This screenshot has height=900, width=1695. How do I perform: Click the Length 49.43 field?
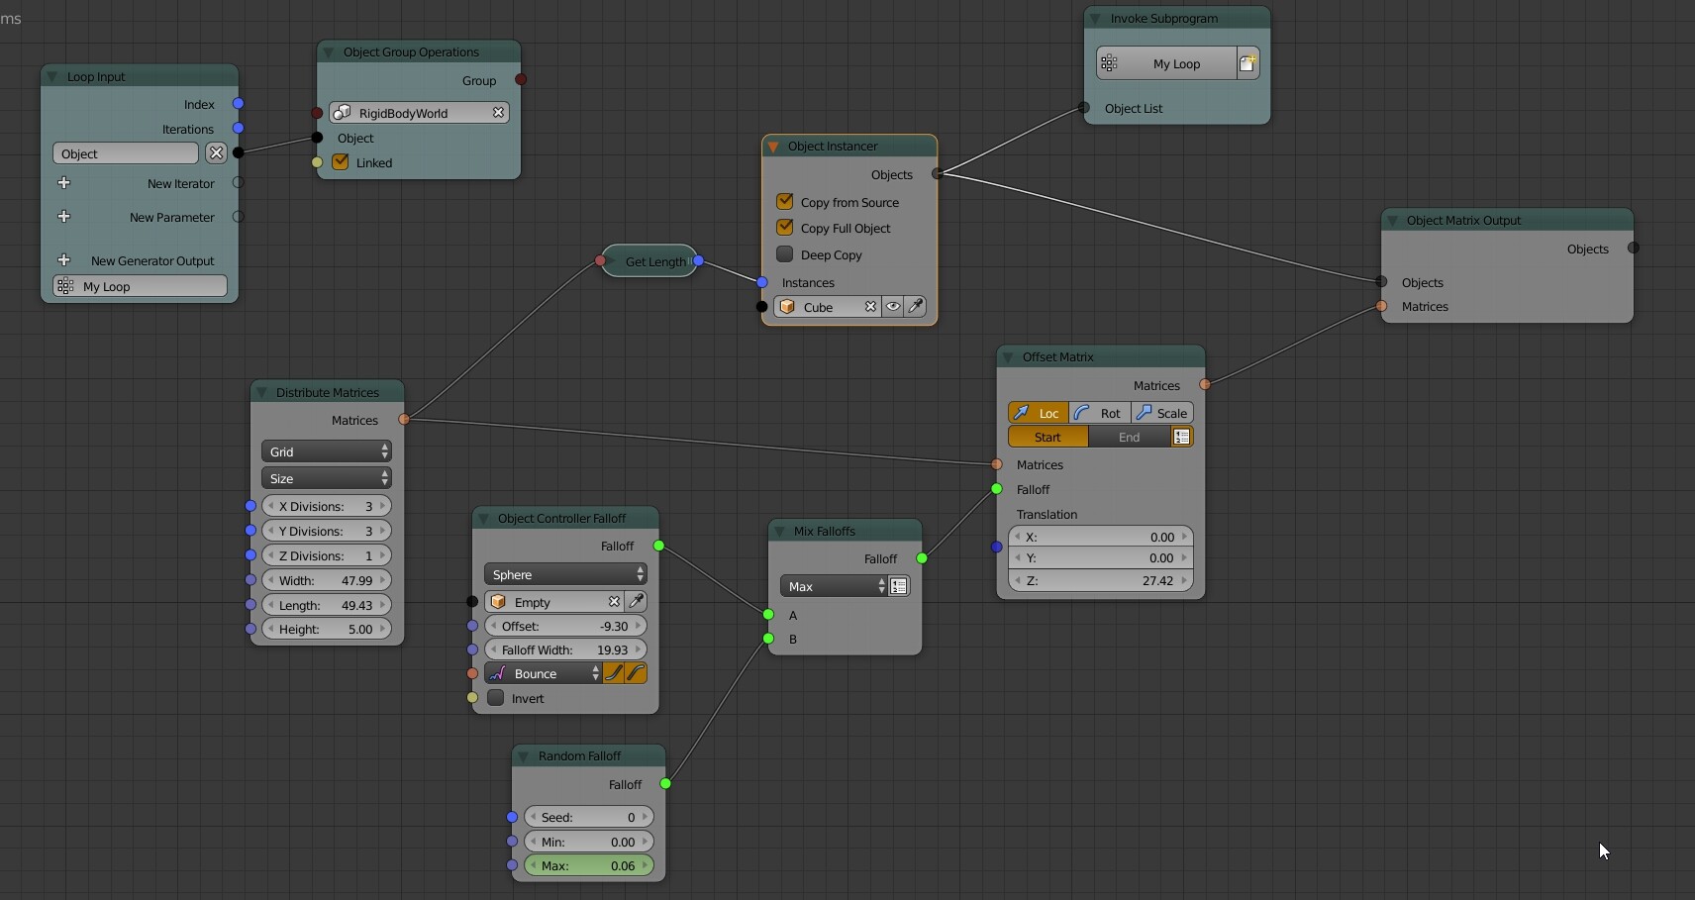327,605
